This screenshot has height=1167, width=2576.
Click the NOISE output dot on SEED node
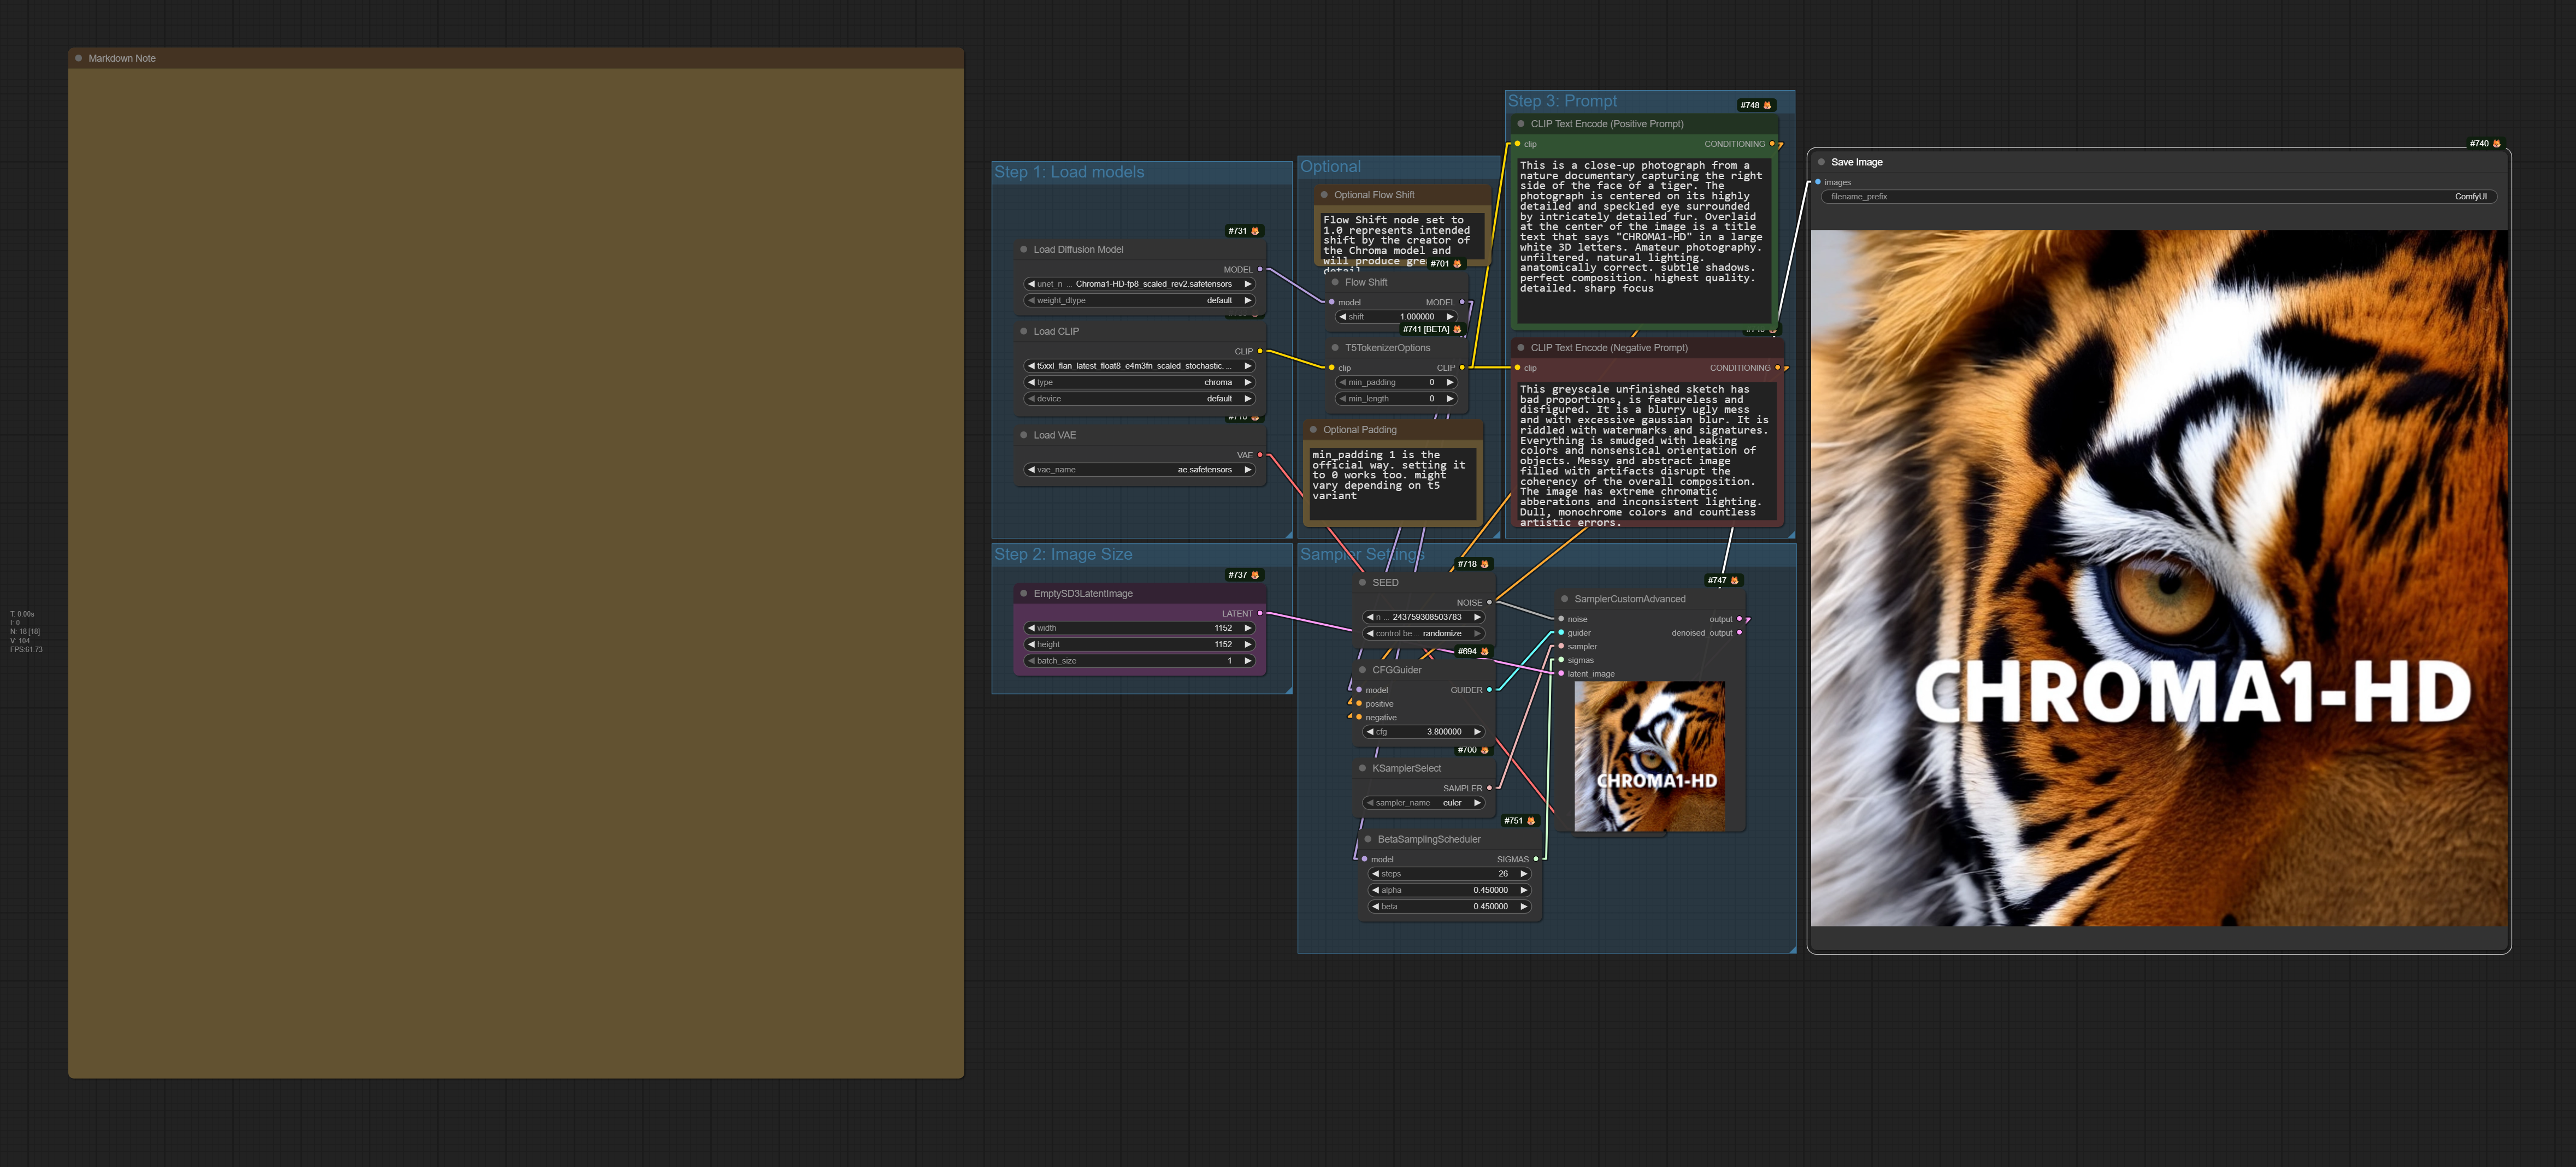tap(1489, 601)
